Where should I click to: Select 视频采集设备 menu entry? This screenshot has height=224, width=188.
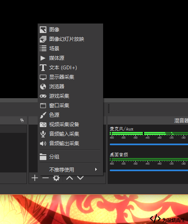[x=70, y=125]
